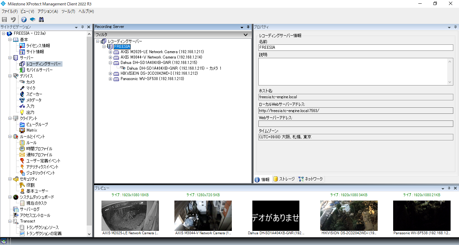
Task: Open 入力 device node
Action: point(30,106)
